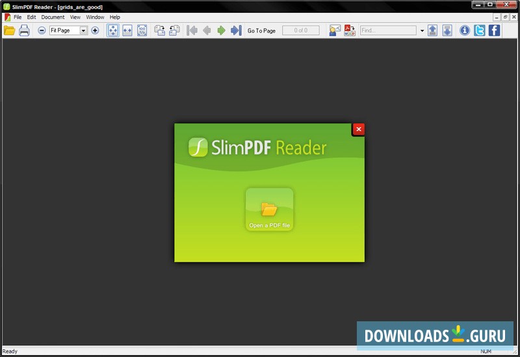The width and height of the screenshot is (520, 357).
Task: Select the Fit Page view icon
Action: [x=112, y=31]
